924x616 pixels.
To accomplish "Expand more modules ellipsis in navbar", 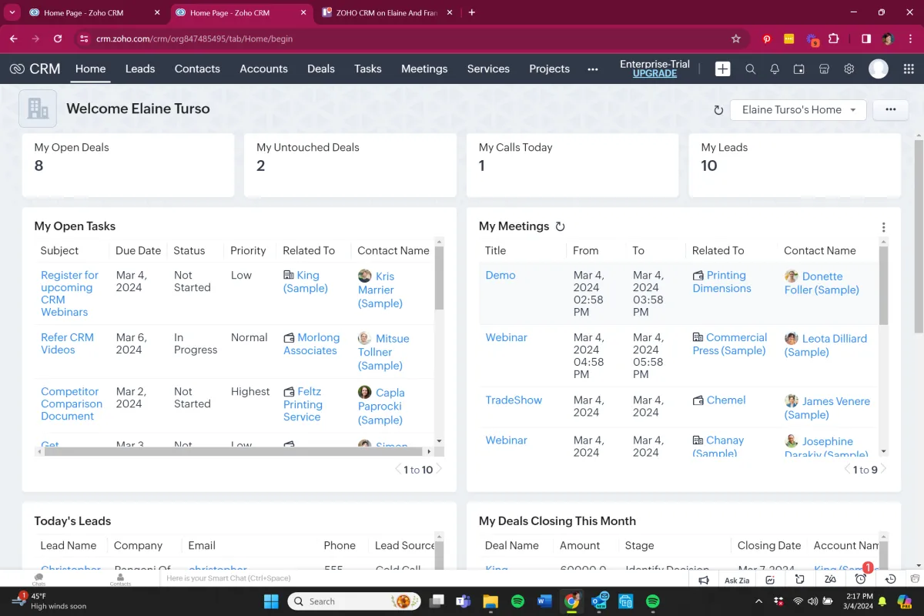I will (592, 69).
